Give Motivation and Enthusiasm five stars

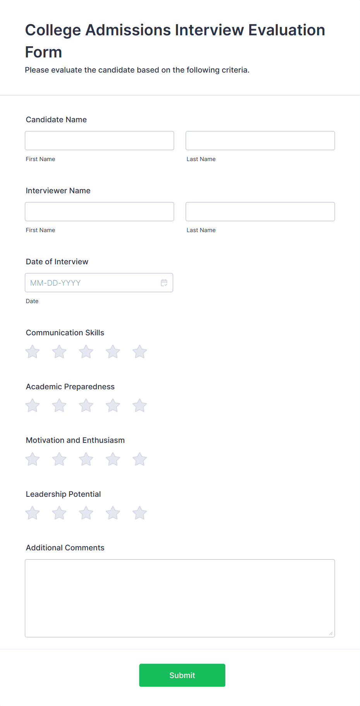pos(140,459)
